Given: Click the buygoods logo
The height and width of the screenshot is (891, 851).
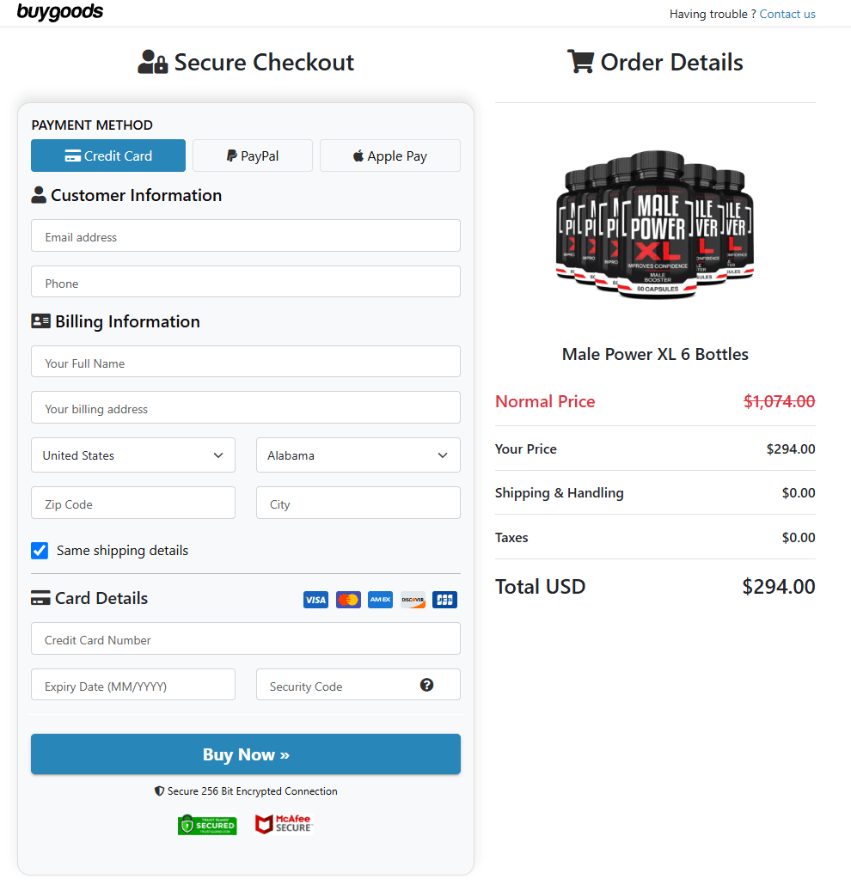Looking at the screenshot, I should click(x=59, y=12).
